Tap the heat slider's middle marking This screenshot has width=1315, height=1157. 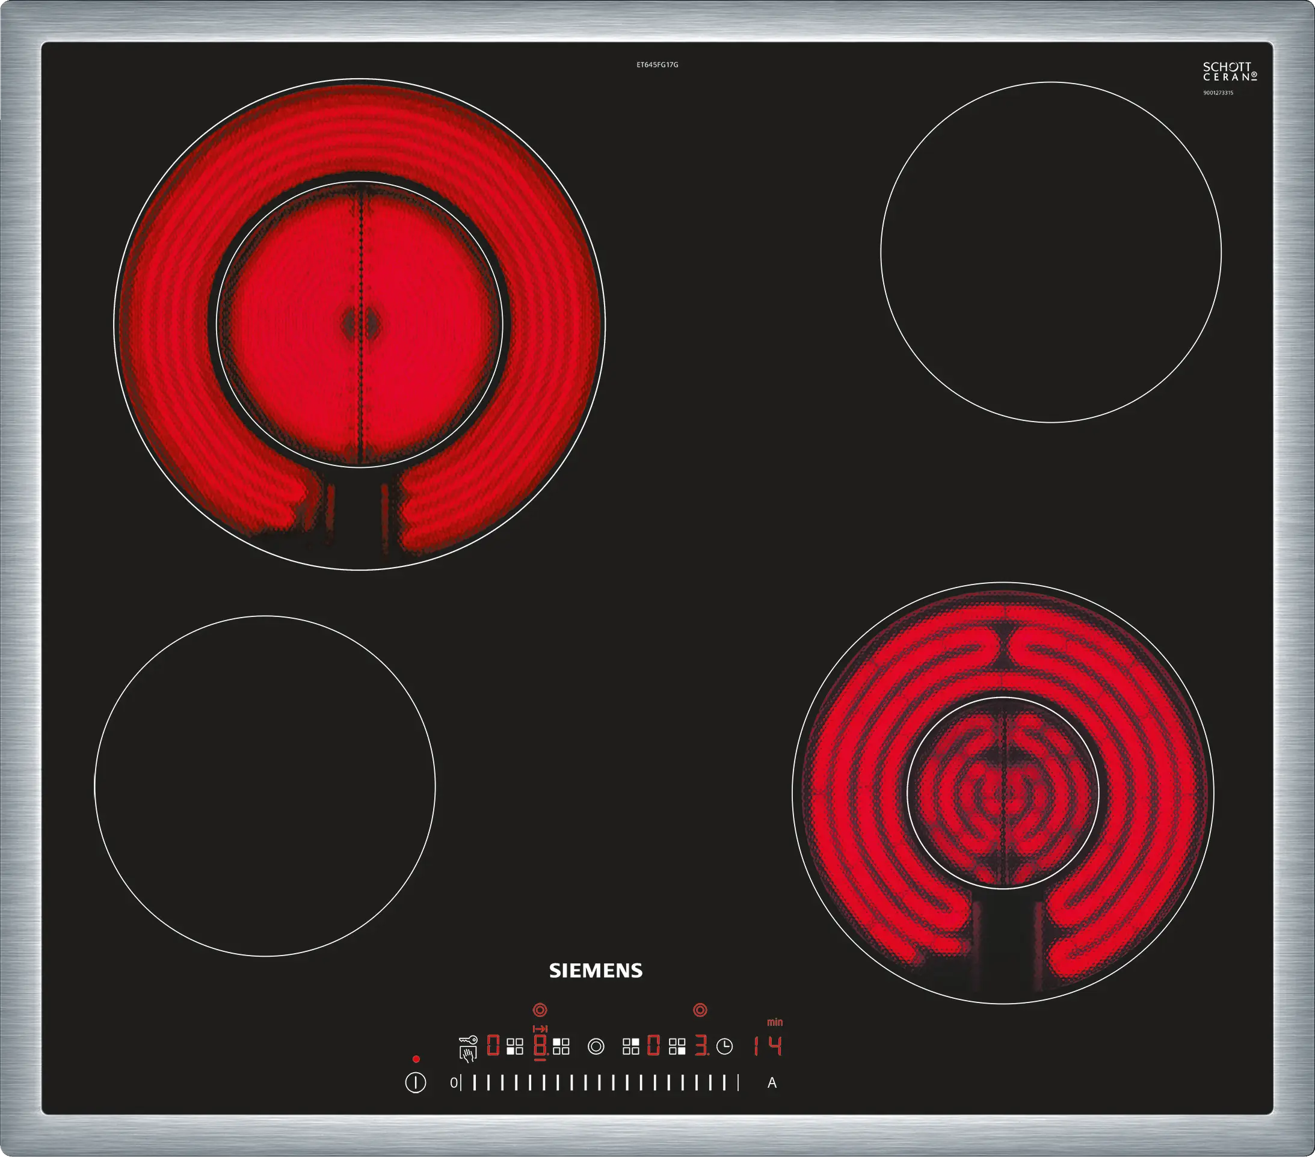[600, 1082]
